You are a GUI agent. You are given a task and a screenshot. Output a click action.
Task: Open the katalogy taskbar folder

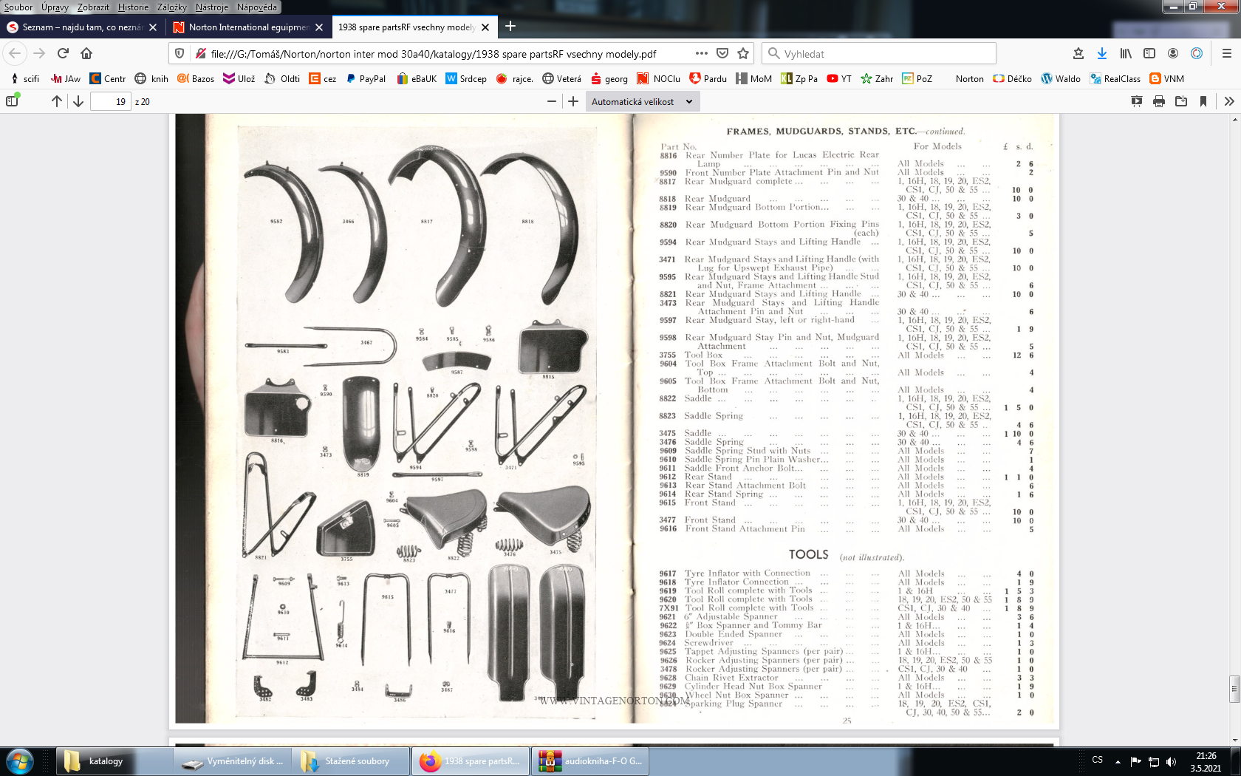pos(114,761)
